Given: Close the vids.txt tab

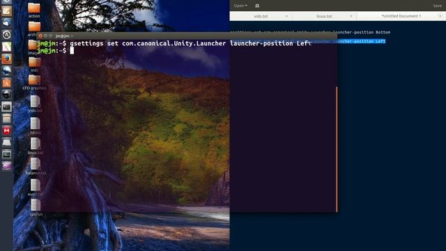Looking at the screenshot, I should point(286,16).
